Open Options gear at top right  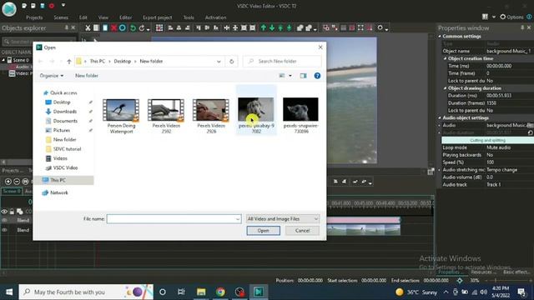[511, 17]
